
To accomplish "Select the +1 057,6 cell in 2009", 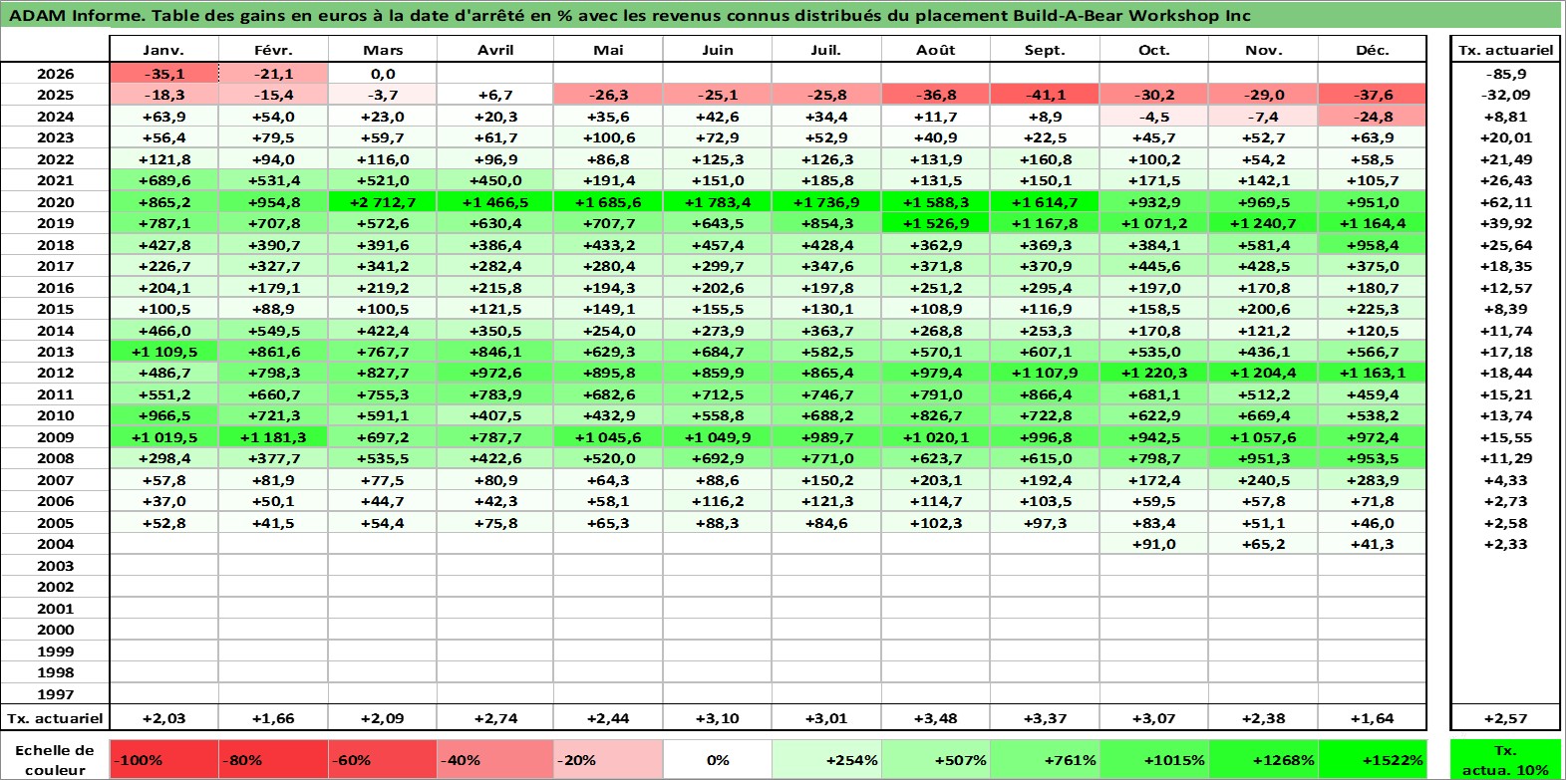I will (x=1263, y=437).
